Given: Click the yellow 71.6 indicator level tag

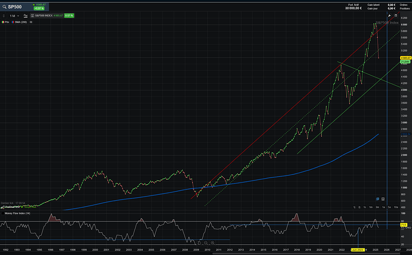Looking at the screenshot, I should coord(403,225).
